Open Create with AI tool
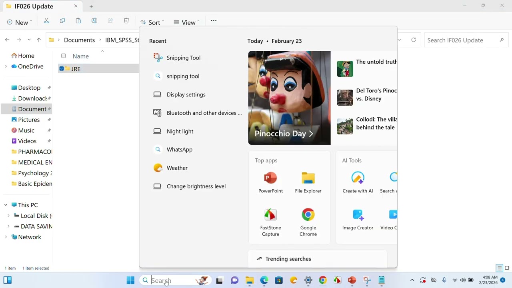Viewport: 512px width, 288px height. 358,183
